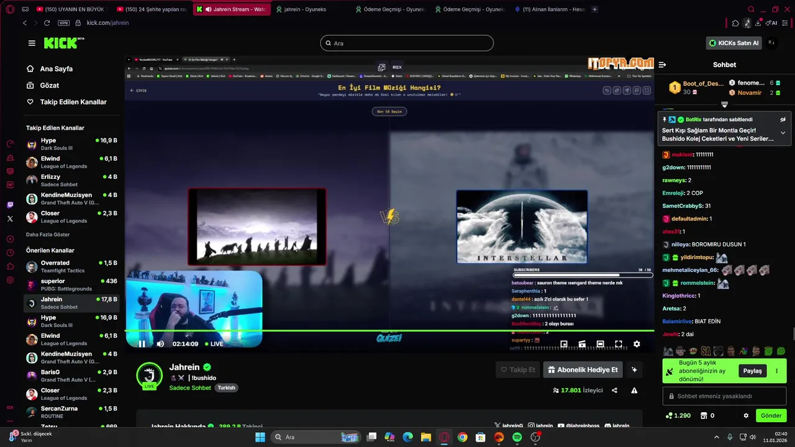Toggle the browser VPN badge
This screenshot has width=795, height=447.
tap(63, 22)
